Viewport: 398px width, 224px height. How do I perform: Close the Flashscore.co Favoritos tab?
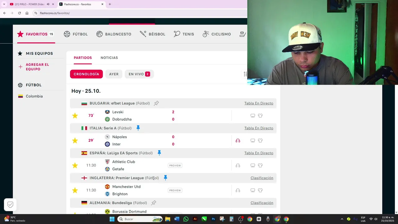[103, 4]
